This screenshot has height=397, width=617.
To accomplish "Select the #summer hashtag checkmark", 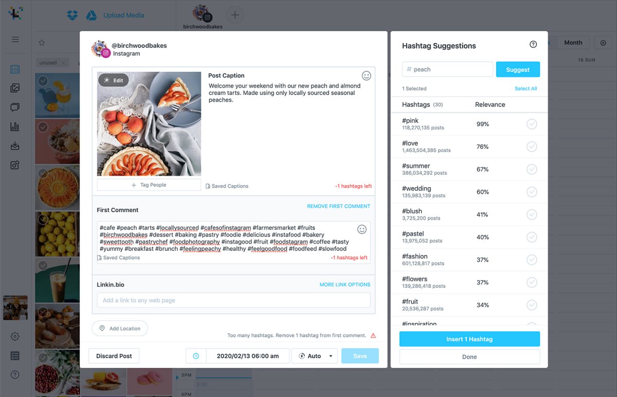I will (532, 169).
